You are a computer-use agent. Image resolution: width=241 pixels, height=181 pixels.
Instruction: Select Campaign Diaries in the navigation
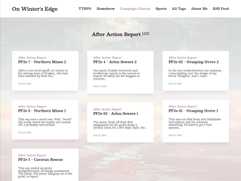coord(135,8)
